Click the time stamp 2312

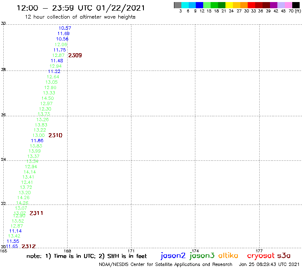[x=28, y=247]
